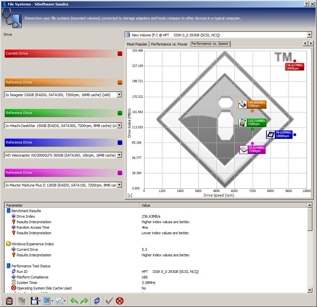Click the 3.58MHz value
Viewport: 317px width, 307px height.
(149, 283)
